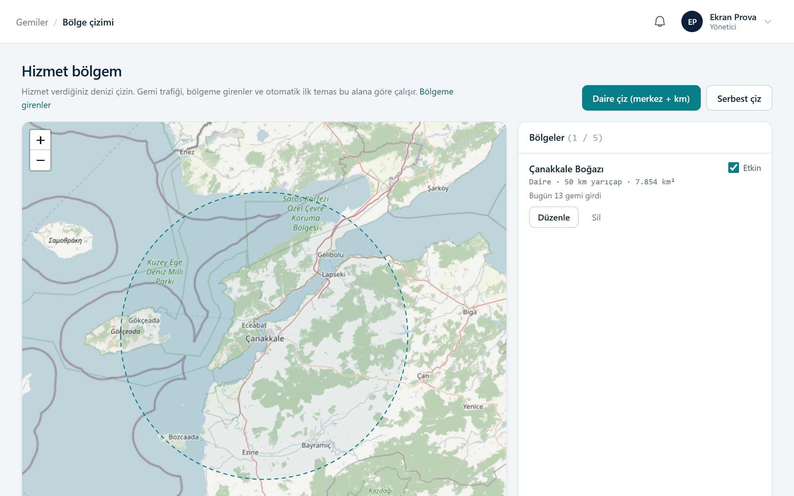Click the Daire 50 km yarıçap details line
The image size is (794, 496).
pos(602,182)
